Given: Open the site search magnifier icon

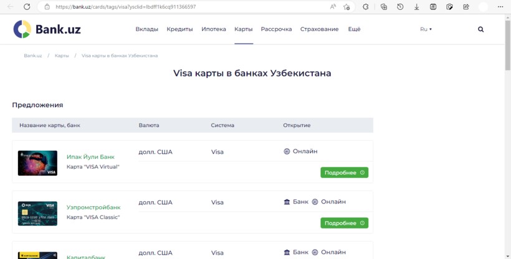Looking at the screenshot, I should click(480, 29).
